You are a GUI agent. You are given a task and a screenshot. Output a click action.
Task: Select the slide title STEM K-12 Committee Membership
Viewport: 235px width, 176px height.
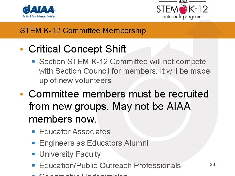83,31
